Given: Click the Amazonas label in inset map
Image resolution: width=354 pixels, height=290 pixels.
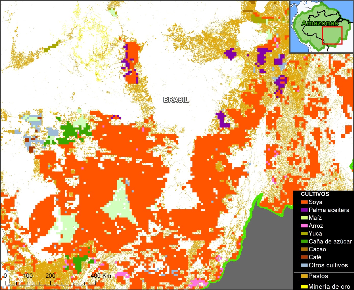Looking at the screenshot, I should (x=320, y=23).
